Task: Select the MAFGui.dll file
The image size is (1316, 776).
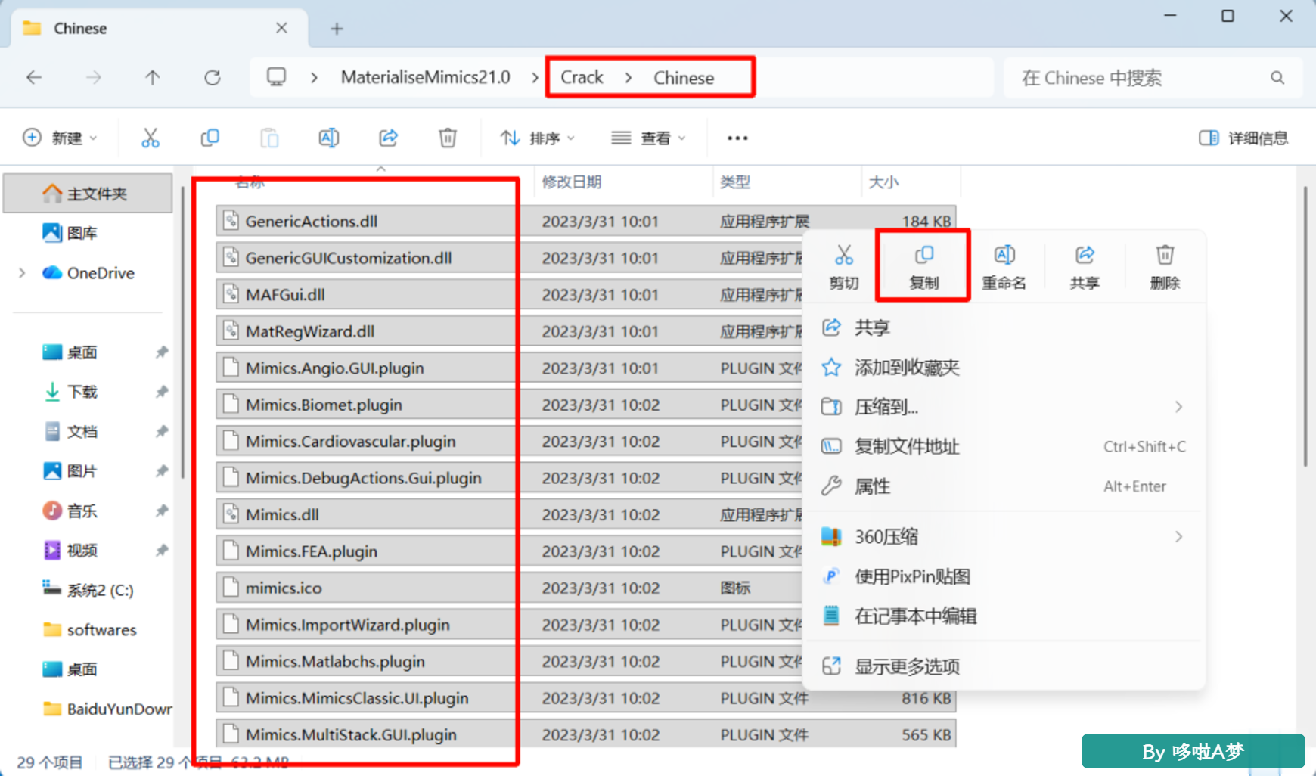Action: click(508, 294)
